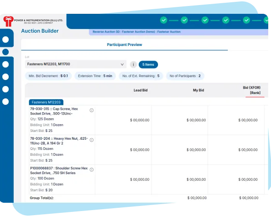271x217 pixels.
Task: Click the Power & Instrumentation company logo
Action: (x=33, y=21)
